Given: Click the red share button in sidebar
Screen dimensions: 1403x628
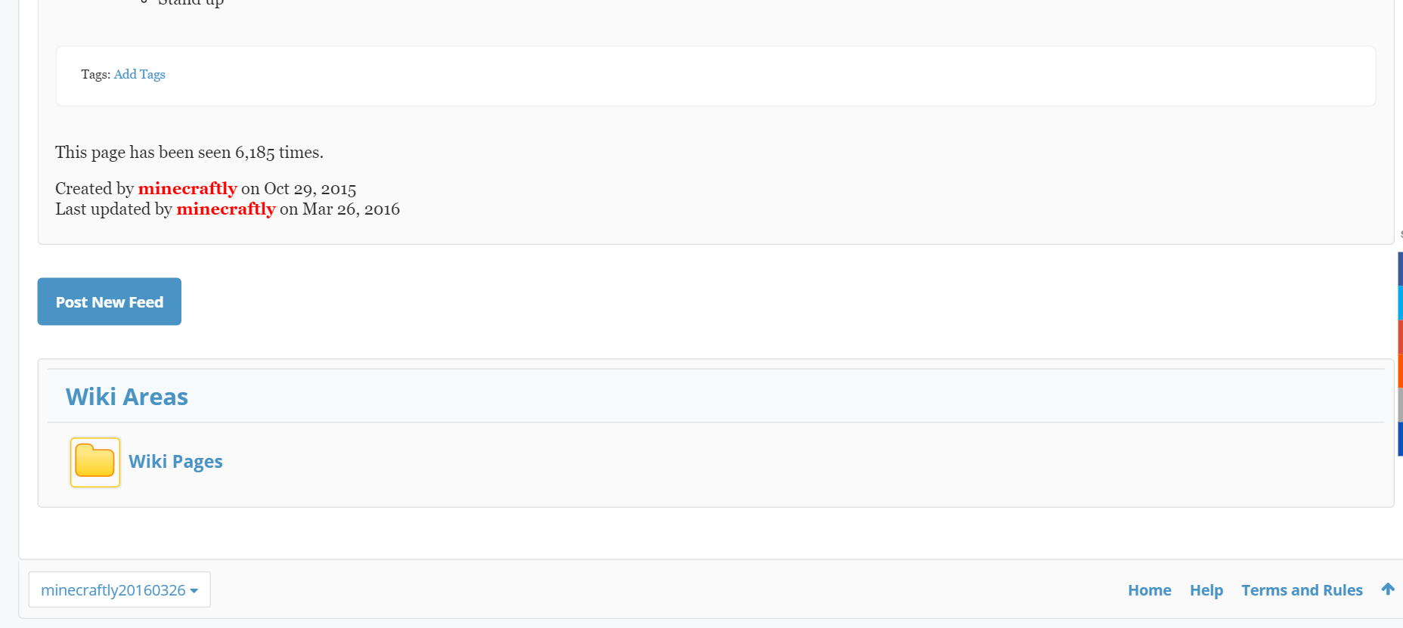Looking at the screenshot, I should pos(1400,337).
